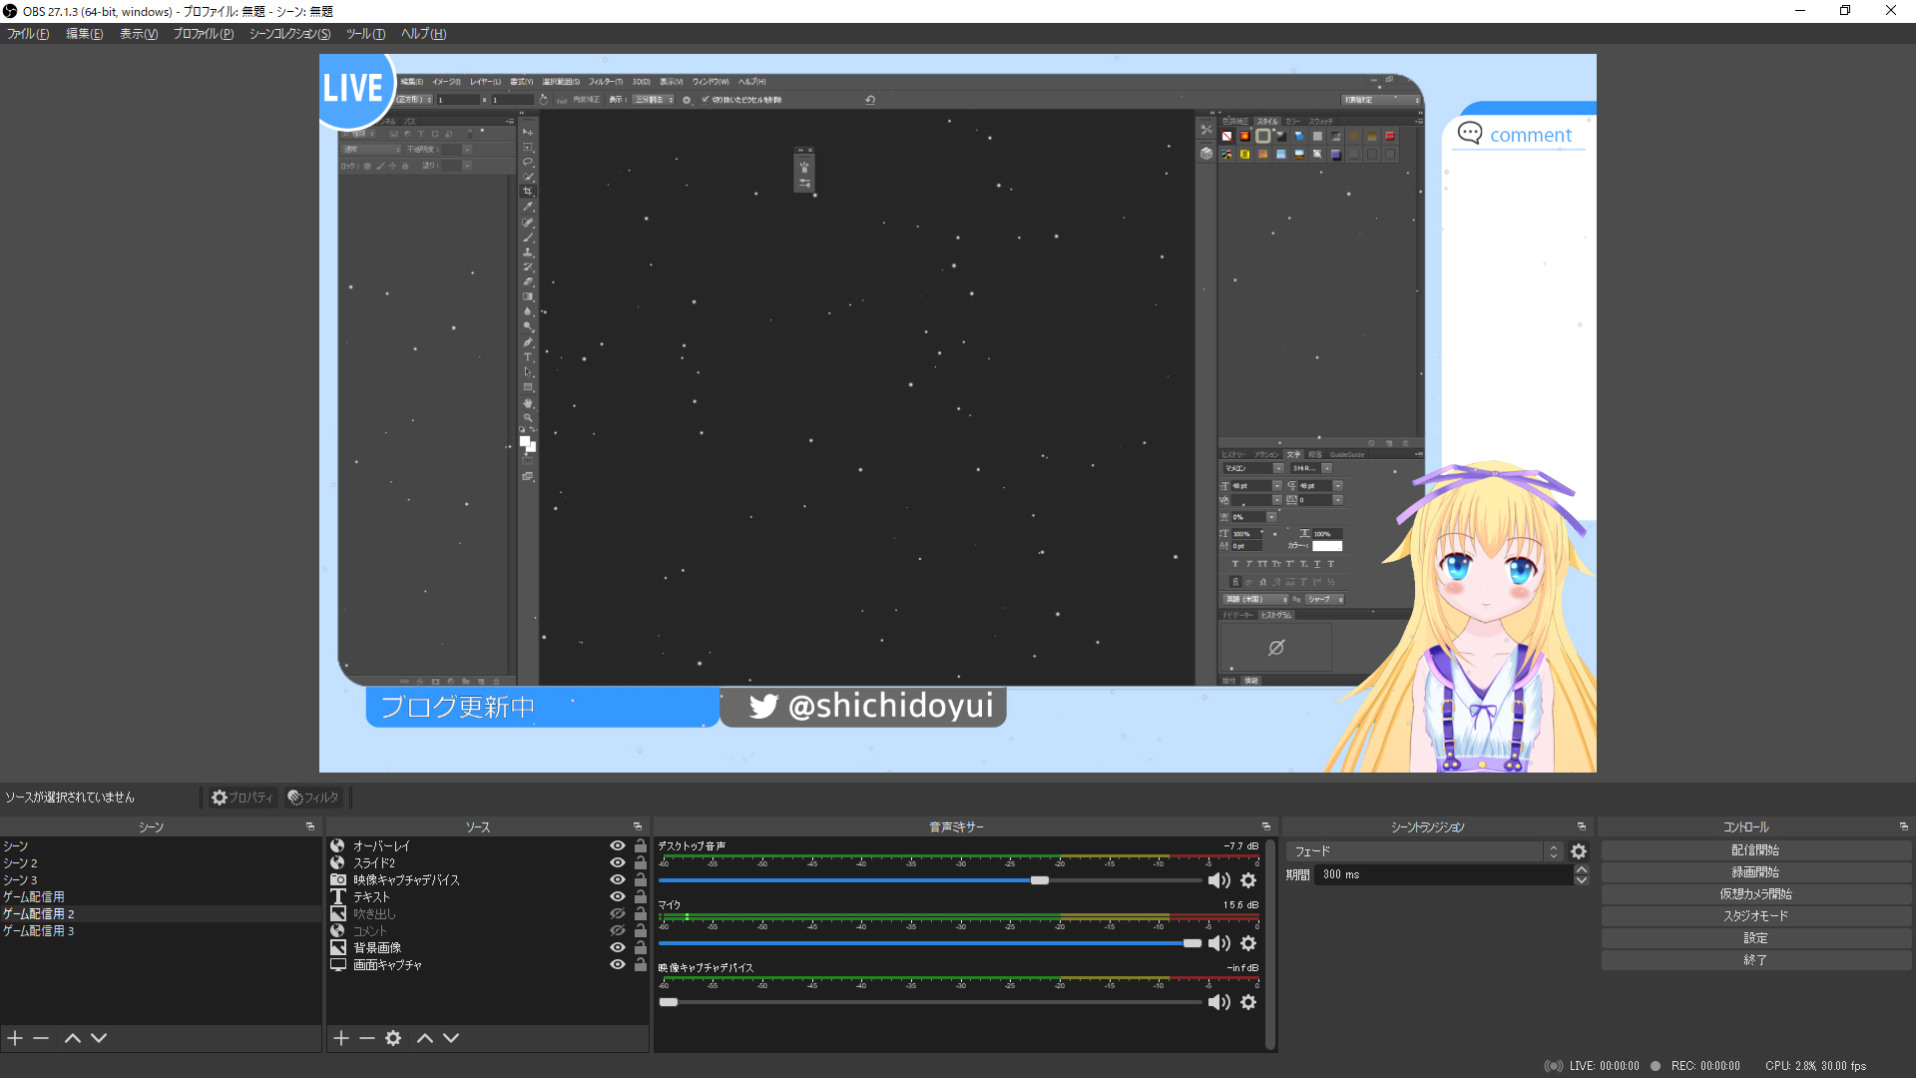
Task: Open the フェード transition dropdown
Action: click(x=1424, y=851)
